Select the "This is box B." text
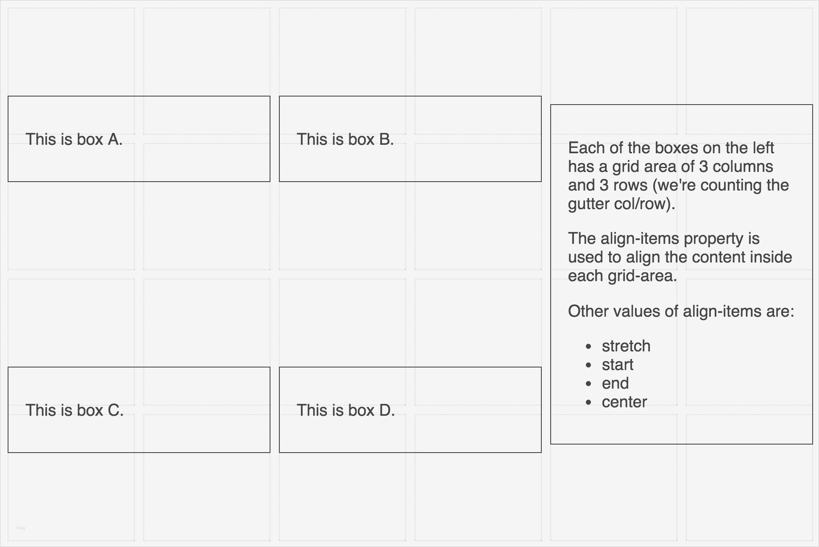Screen dimensions: 819x547 [x=345, y=139]
